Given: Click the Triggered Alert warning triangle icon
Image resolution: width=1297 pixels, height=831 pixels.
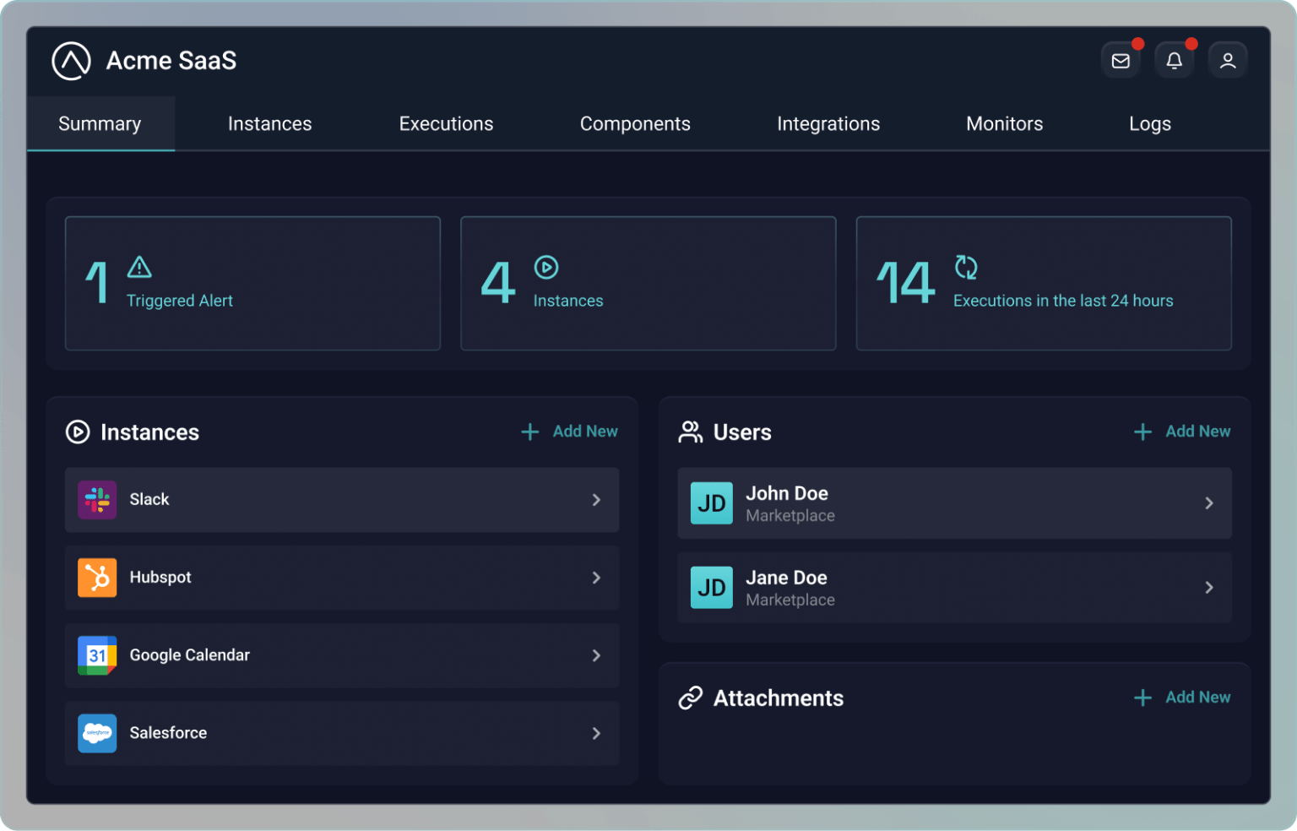Looking at the screenshot, I should point(139,268).
